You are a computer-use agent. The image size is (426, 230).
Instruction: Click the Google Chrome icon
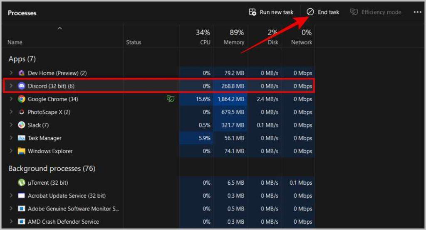pos(22,99)
